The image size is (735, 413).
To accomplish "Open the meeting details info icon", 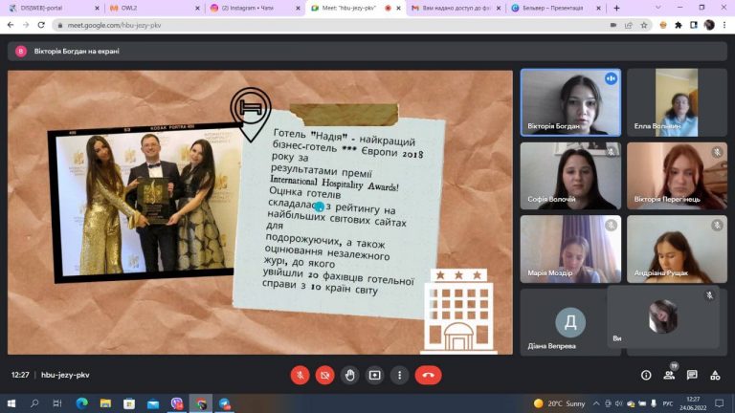I will click(646, 375).
